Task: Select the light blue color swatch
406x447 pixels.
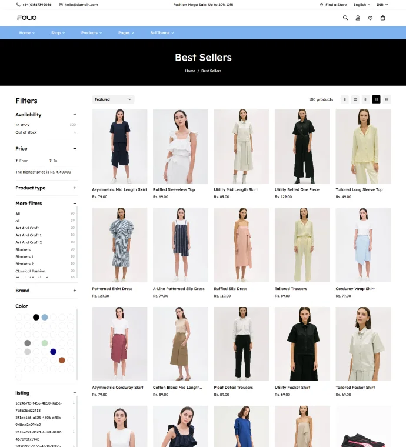Action: (x=45, y=317)
